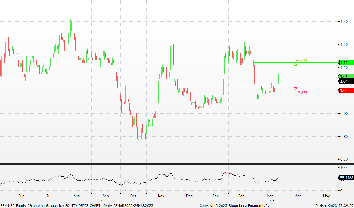Click the panel divider grip between the charts
This screenshot has height=208, width=354.
coord(177,164)
